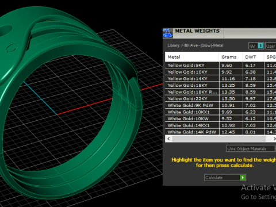
Task: Select the Yellow Gold:22KY row
Action: point(220,99)
